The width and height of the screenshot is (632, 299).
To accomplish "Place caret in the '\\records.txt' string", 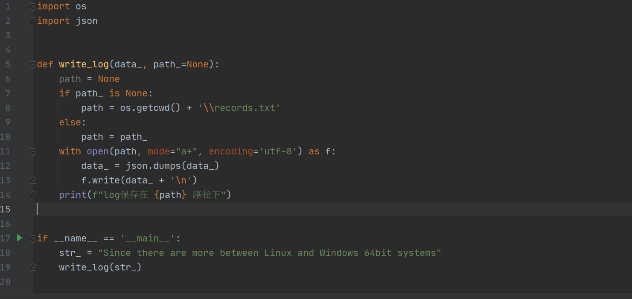I will click(239, 108).
